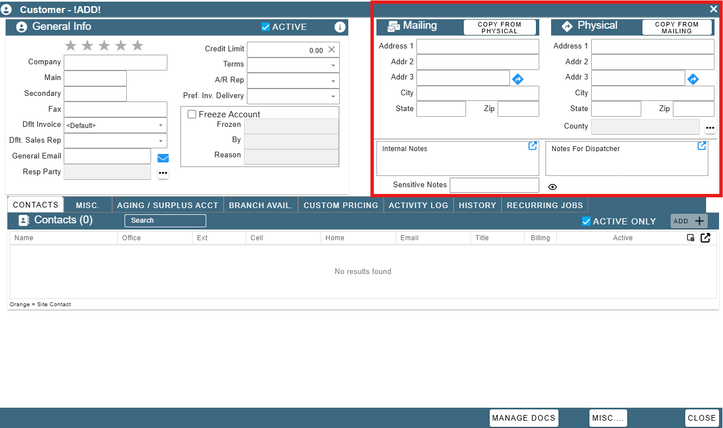Expand the Terms dropdown
Image resolution: width=723 pixels, height=428 pixels.
[x=332, y=65]
